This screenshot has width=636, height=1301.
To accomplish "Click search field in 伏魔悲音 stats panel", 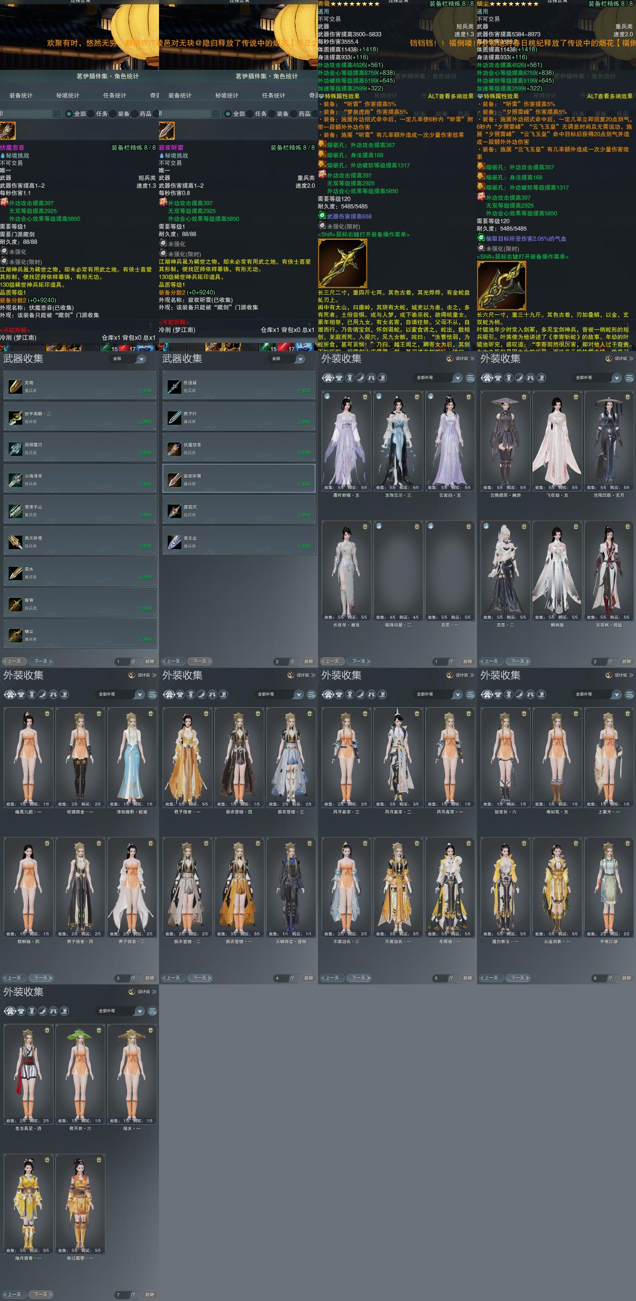I will pos(30,114).
